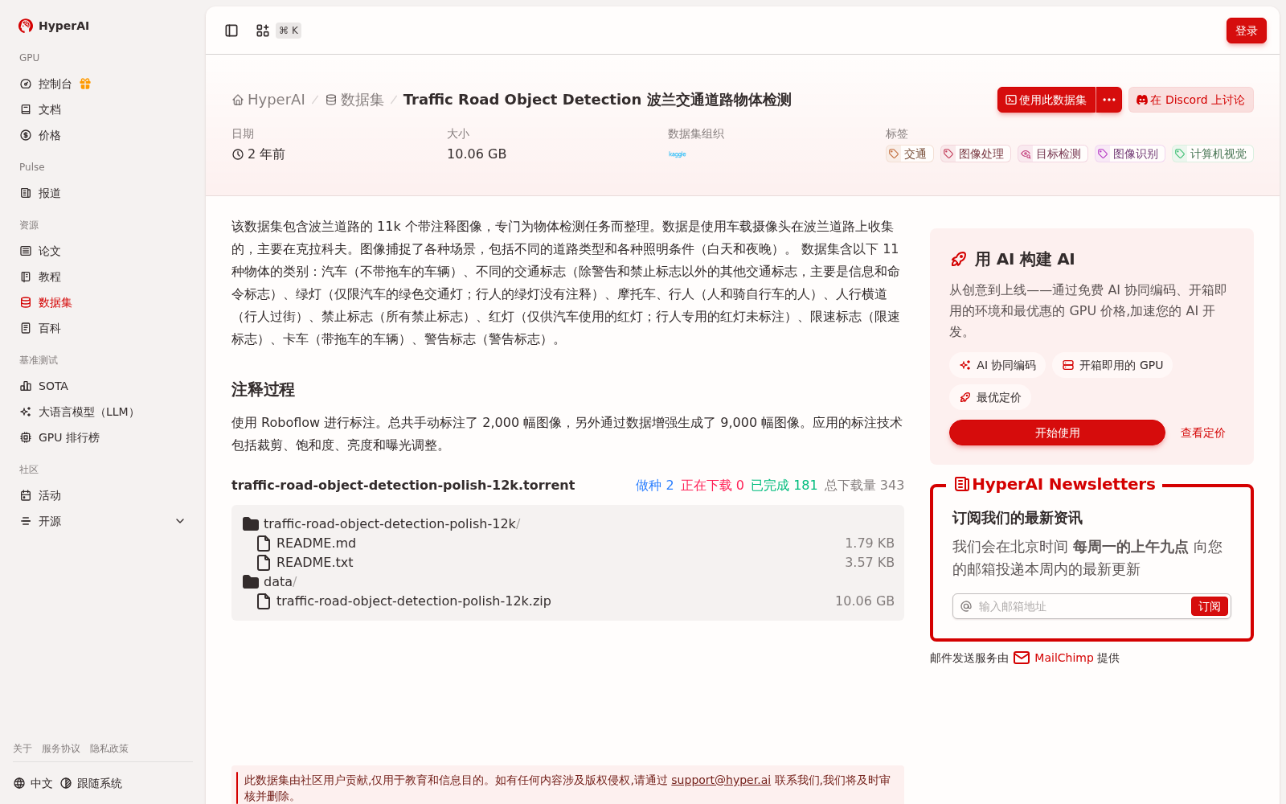Click the kaggle organization logo
Viewport: 1286px width, 804px height.
678,154
